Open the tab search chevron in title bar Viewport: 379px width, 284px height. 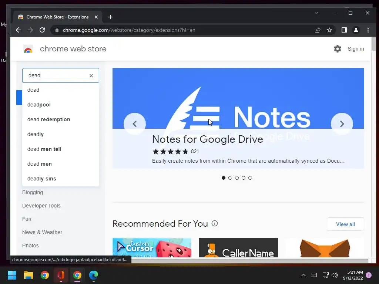[x=316, y=13]
